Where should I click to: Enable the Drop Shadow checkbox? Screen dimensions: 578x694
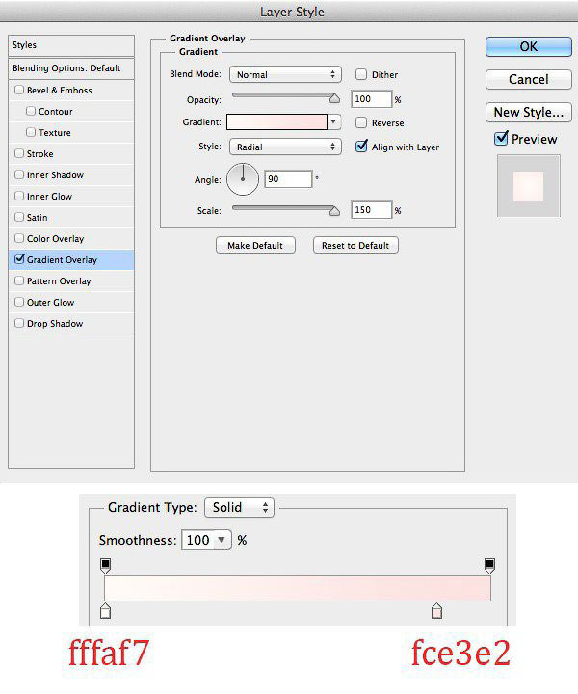pos(19,323)
